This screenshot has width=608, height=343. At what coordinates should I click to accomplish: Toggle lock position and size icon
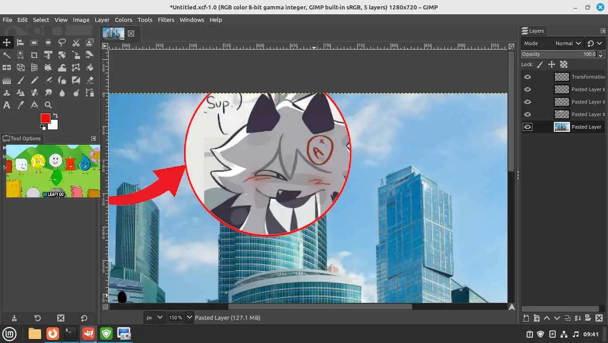[552, 64]
